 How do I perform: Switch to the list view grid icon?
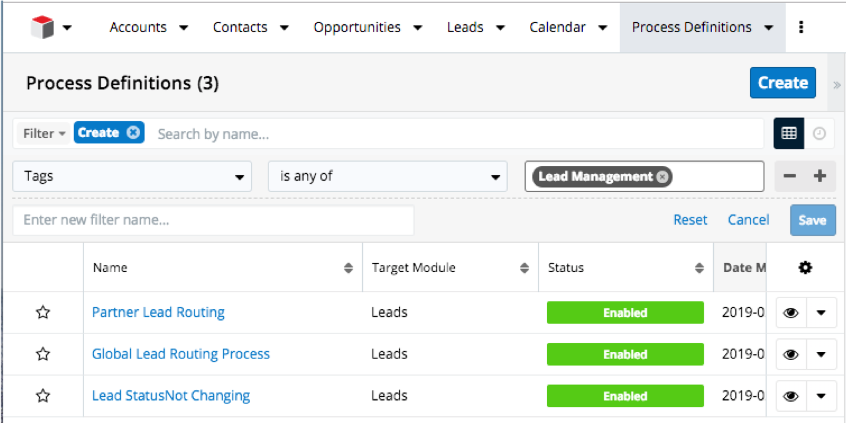(x=788, y=133)
